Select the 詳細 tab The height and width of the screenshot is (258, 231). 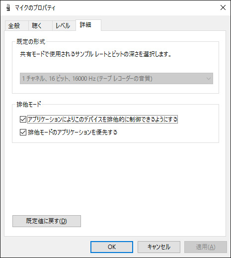pyautogui.click(x=88, y=25)
